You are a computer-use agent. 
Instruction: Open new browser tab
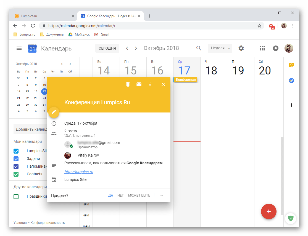(x=150, y=16)
